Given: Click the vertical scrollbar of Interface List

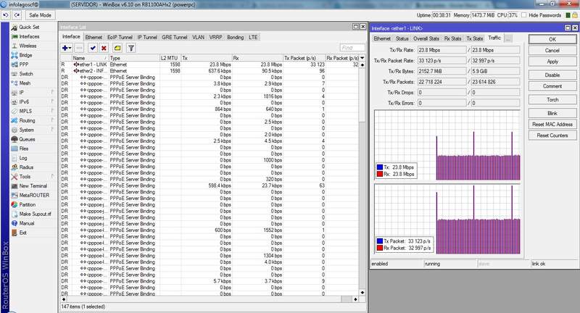Looking at the screenshot, I should pos(362,178).
